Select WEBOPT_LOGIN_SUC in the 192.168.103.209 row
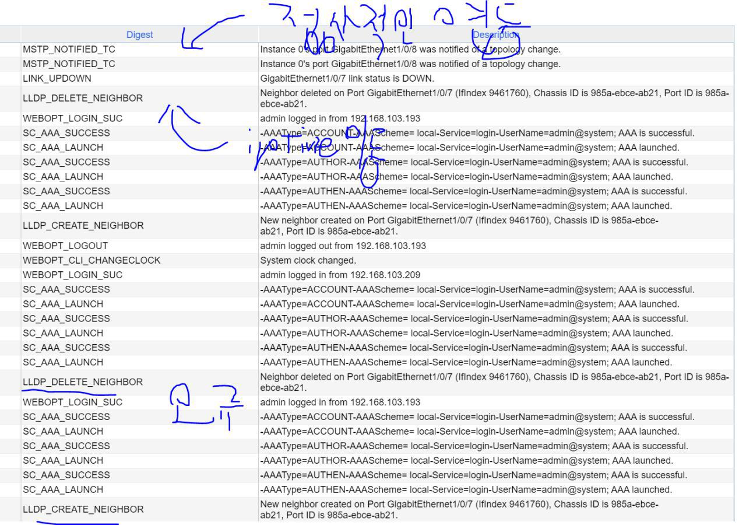The width and height of the screenshot is (746, 525). 72,275
